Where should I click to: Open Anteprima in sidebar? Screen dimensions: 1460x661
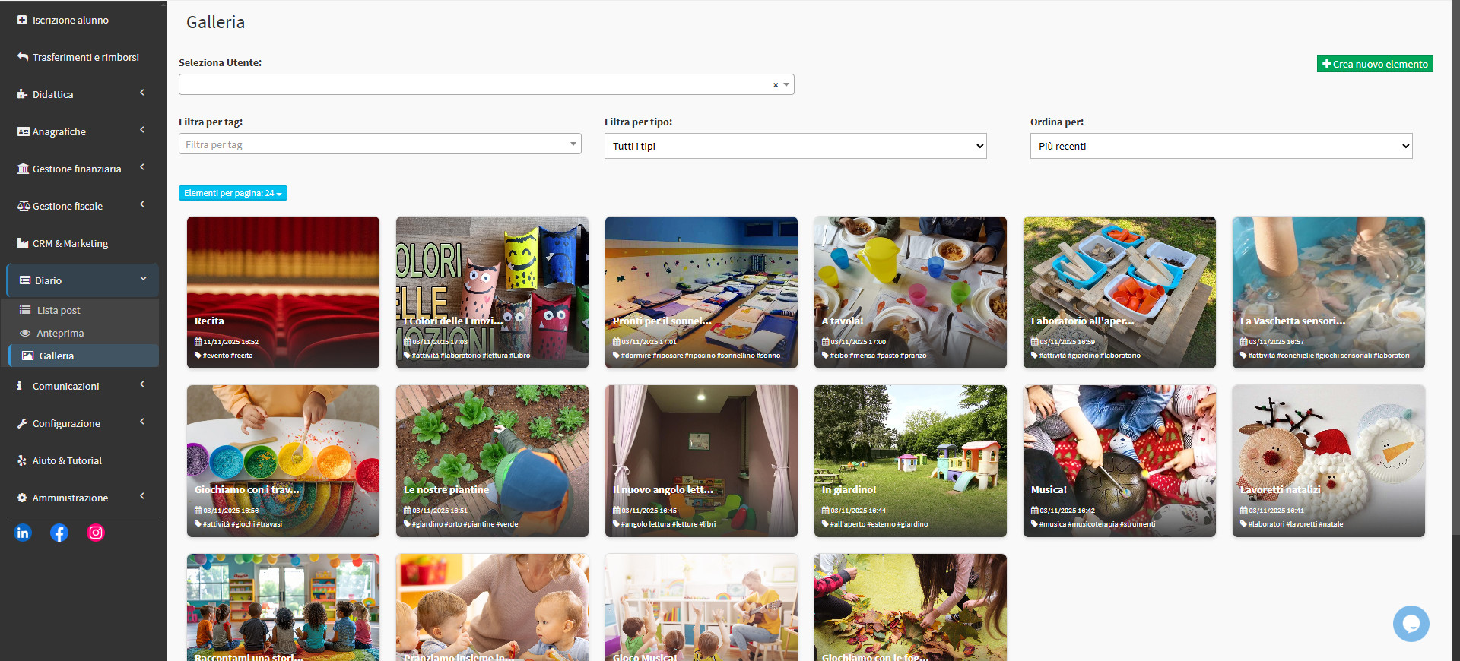pos(60,333)
